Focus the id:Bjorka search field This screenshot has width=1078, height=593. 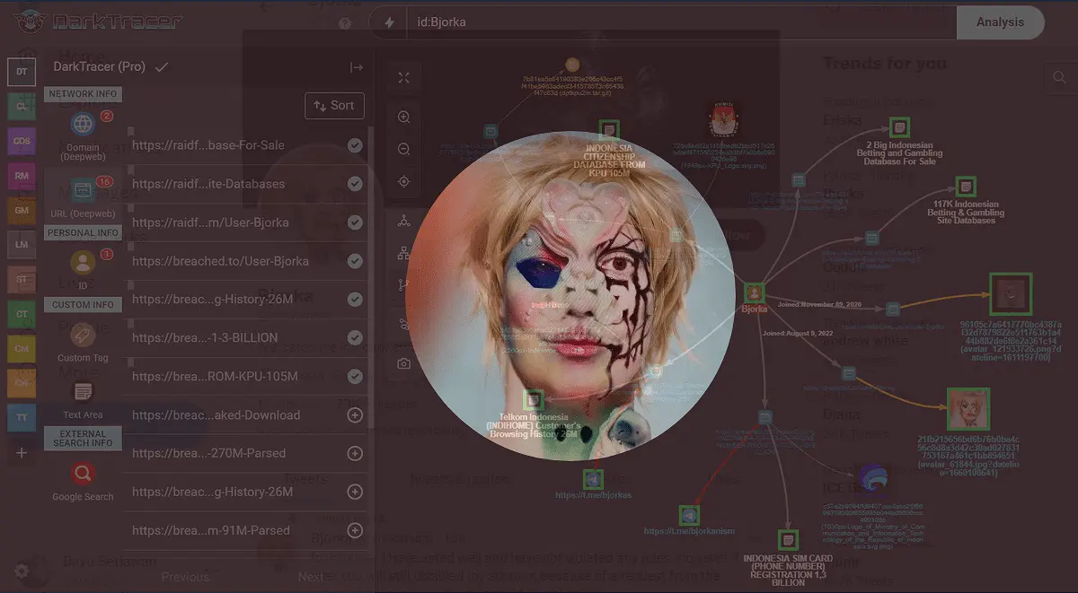[674, 22]
